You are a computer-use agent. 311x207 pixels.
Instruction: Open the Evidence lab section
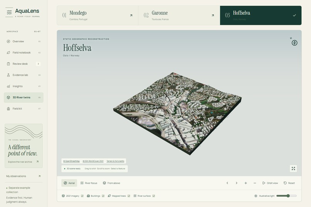tap(24, 75)
